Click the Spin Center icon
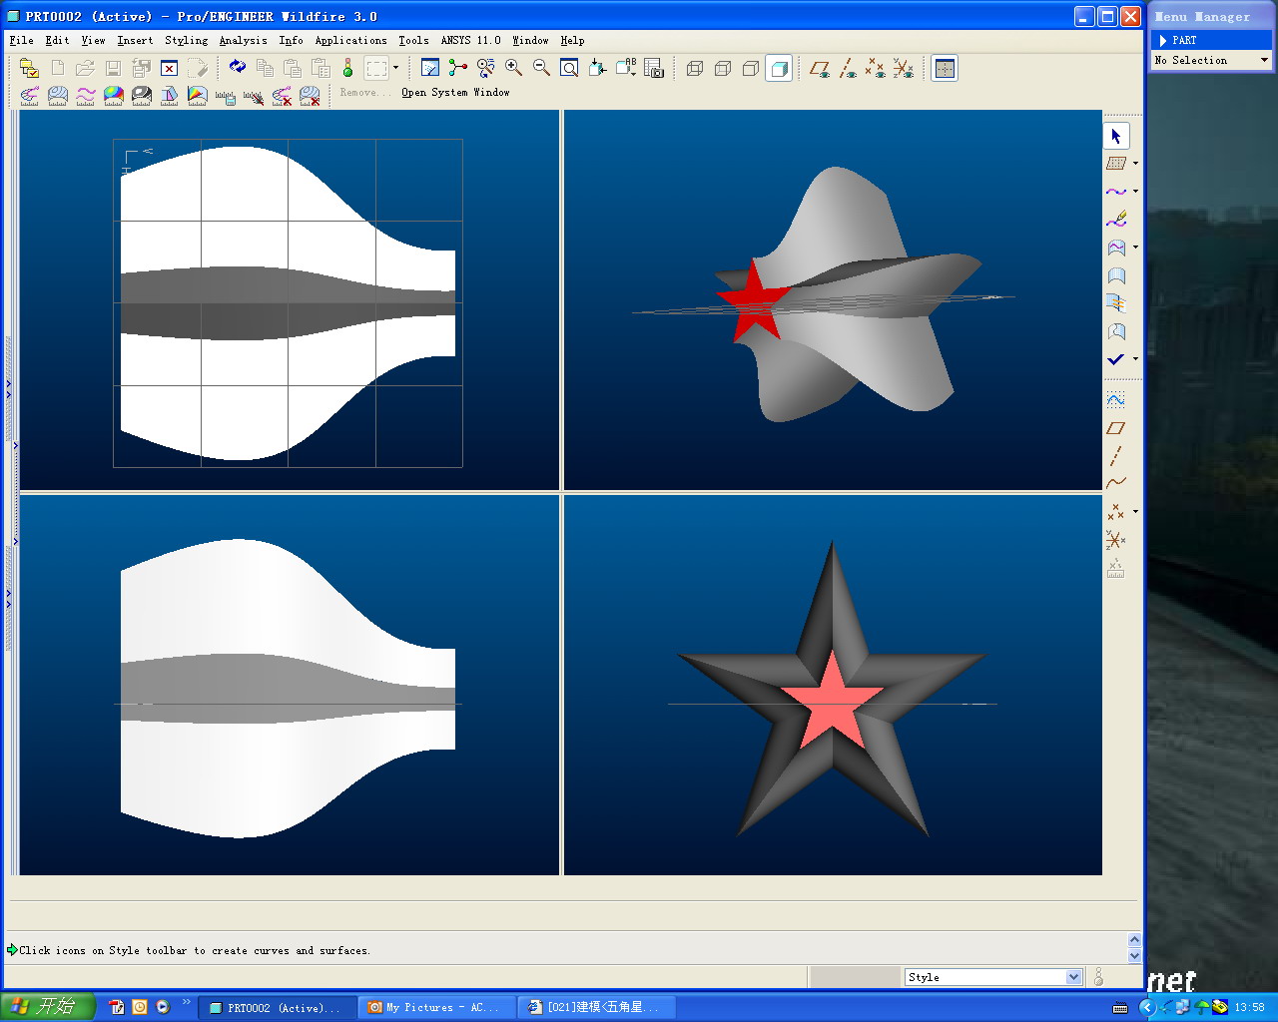 (x=458, y=68)
